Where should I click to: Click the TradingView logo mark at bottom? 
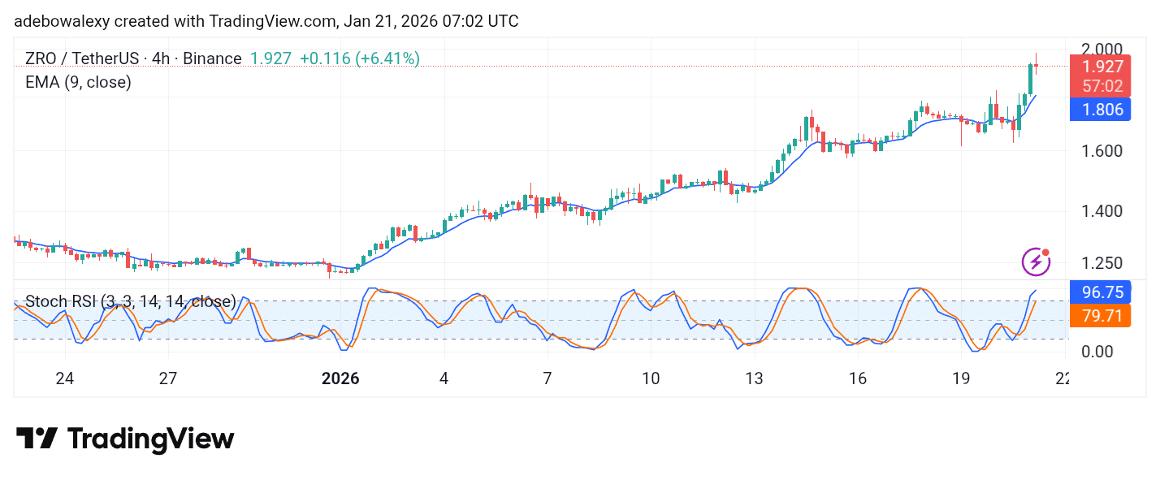click(x=37, y=439)
